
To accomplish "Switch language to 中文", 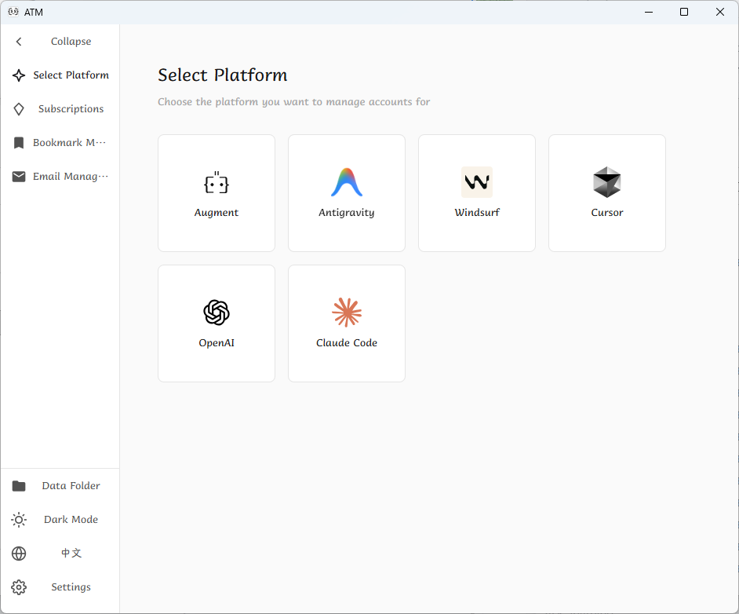I will (x=71, y=554).
